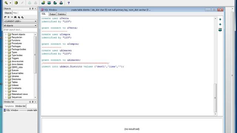Select the Triggers tree item
This screenshot has height=133, width=237.
(15, 58)
